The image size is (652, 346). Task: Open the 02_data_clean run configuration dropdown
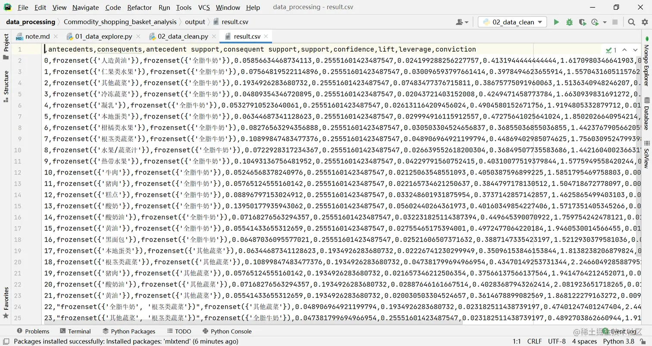[512, 22]
